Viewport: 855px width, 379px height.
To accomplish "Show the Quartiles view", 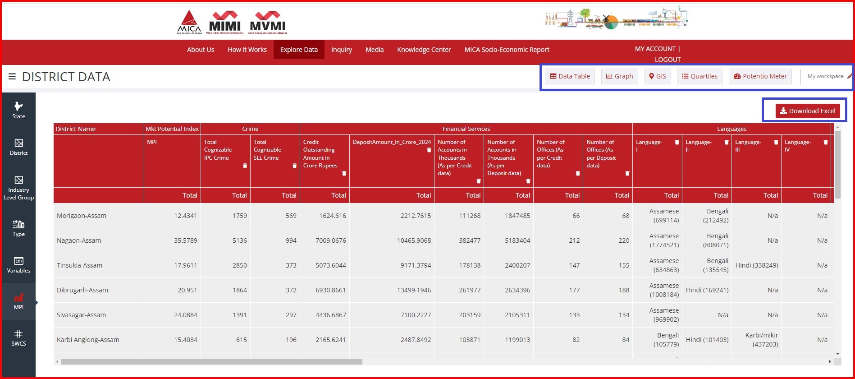I will click(700, 76).
